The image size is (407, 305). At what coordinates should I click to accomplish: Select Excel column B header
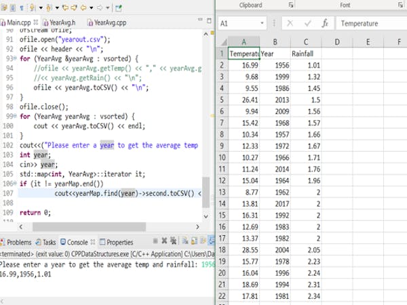pos(275,42)
